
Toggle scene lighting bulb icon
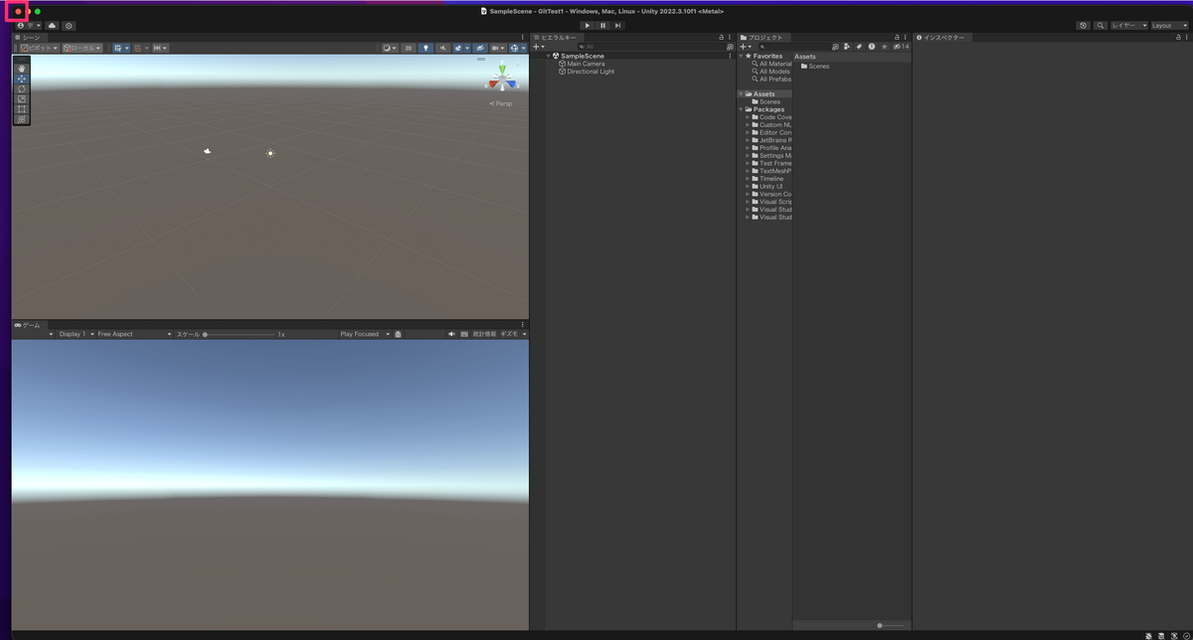[x=426, y=48]
